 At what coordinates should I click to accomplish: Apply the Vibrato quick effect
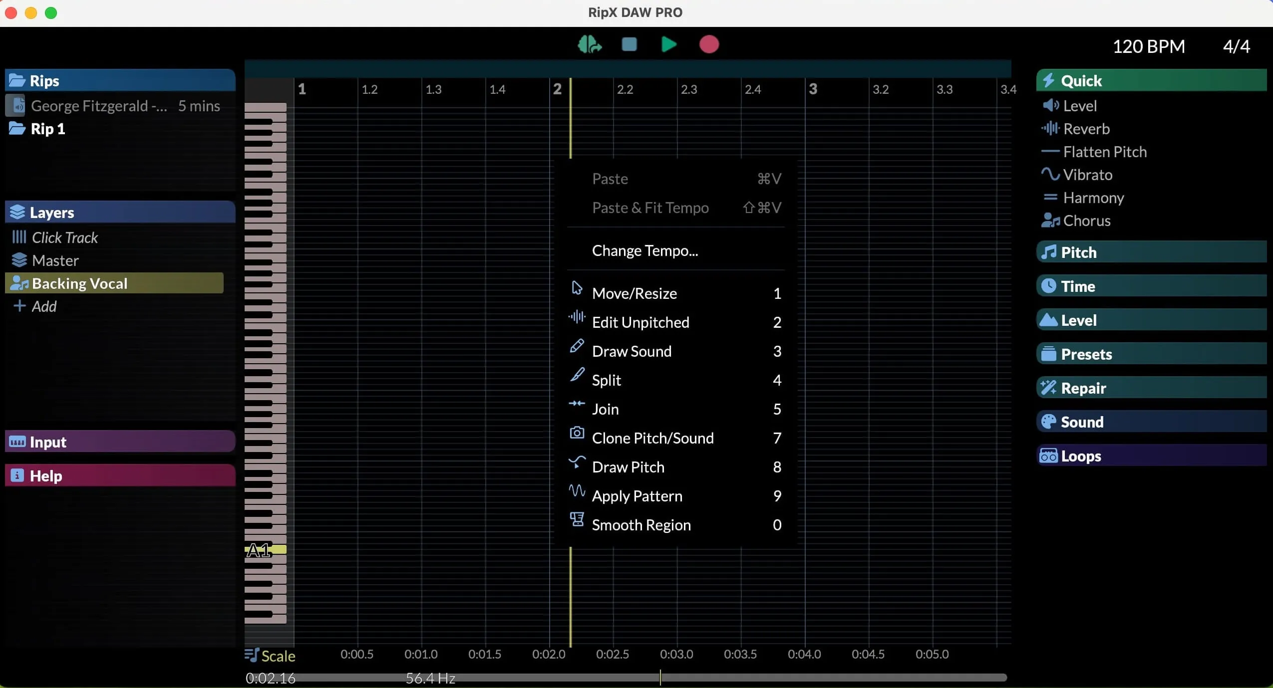(x=1087, y=175)
